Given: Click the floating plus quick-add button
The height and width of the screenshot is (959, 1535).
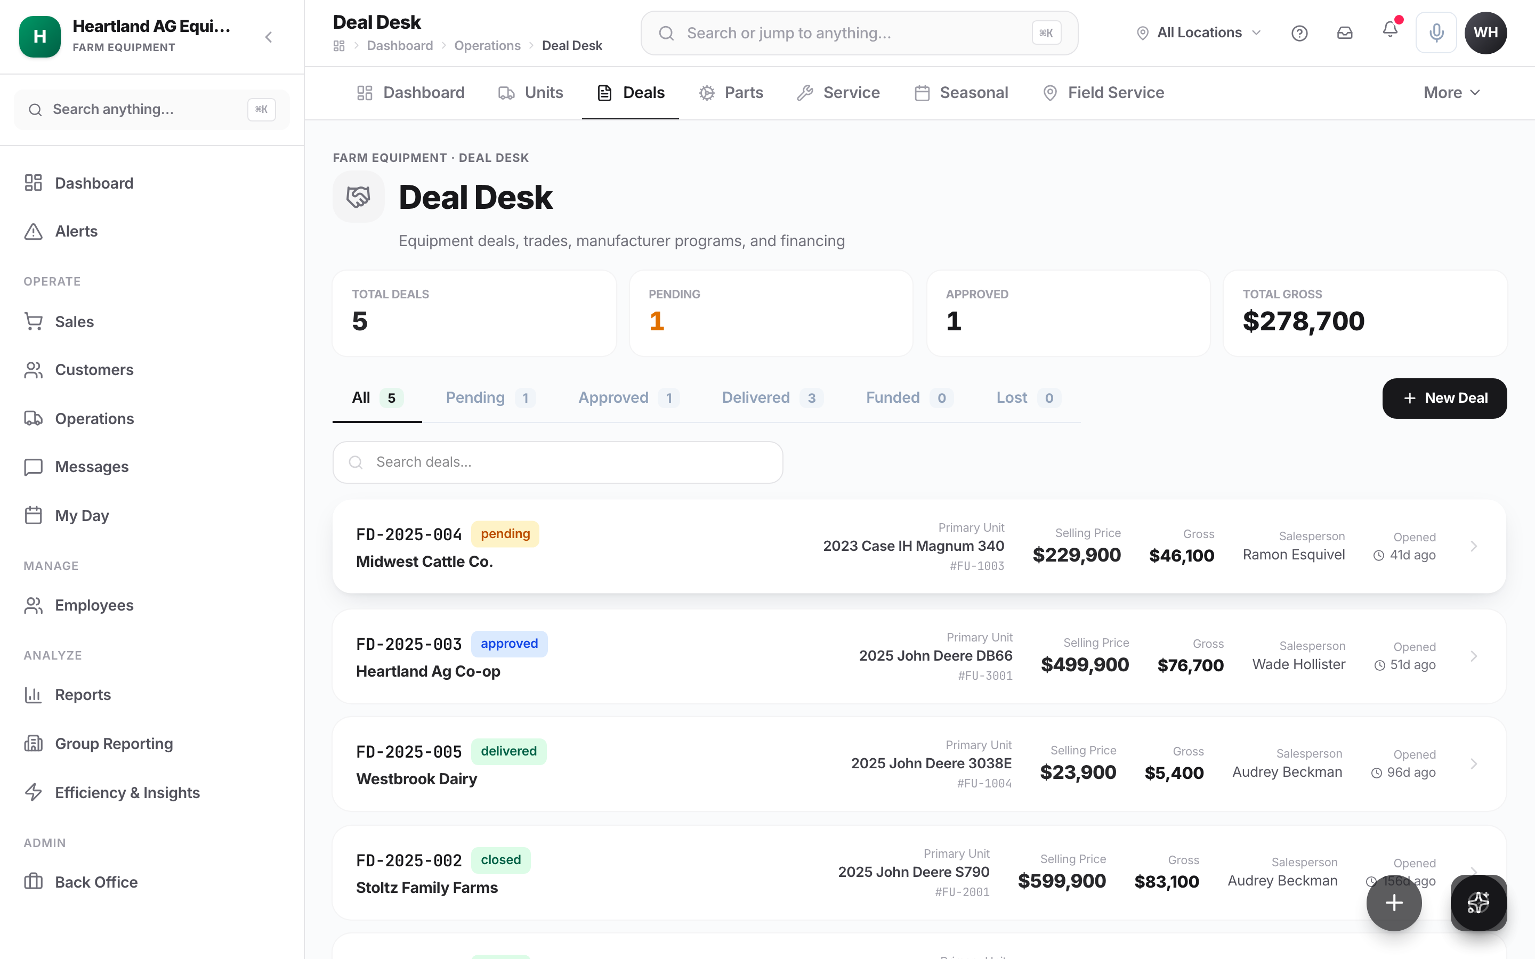Looking at the screenshot, I should 1394,903.
